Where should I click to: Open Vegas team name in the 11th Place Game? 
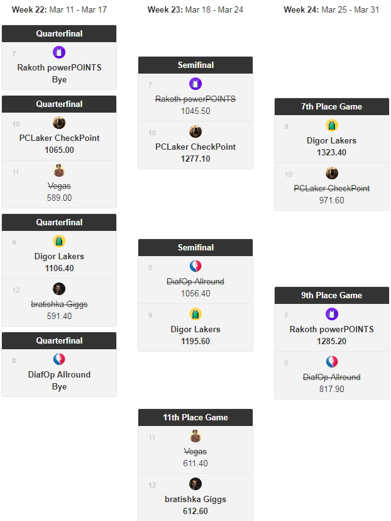196,451
